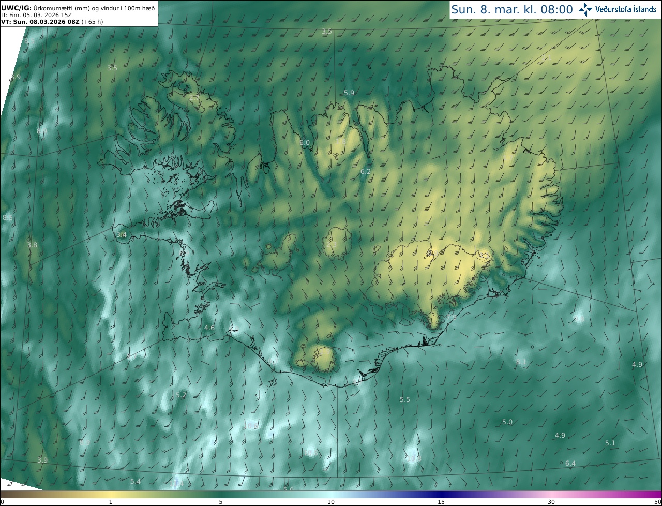Click the "5.1" value on the map
Image resolution: width=662 pixels, height=506 pixels.
click(x=610, y=443)
